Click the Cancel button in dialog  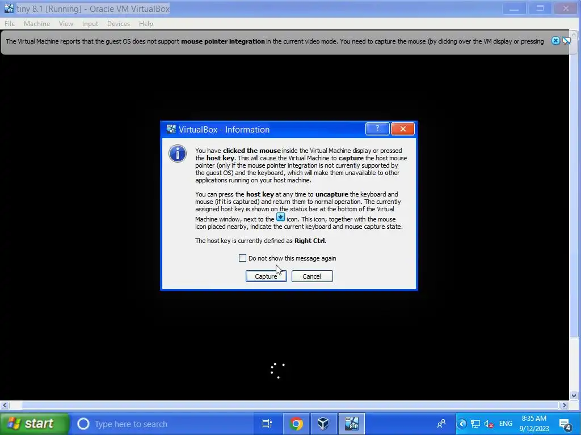[x=312, y=276]
